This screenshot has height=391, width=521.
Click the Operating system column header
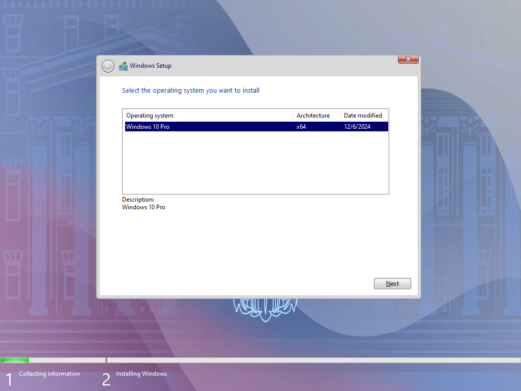point(208,116)
